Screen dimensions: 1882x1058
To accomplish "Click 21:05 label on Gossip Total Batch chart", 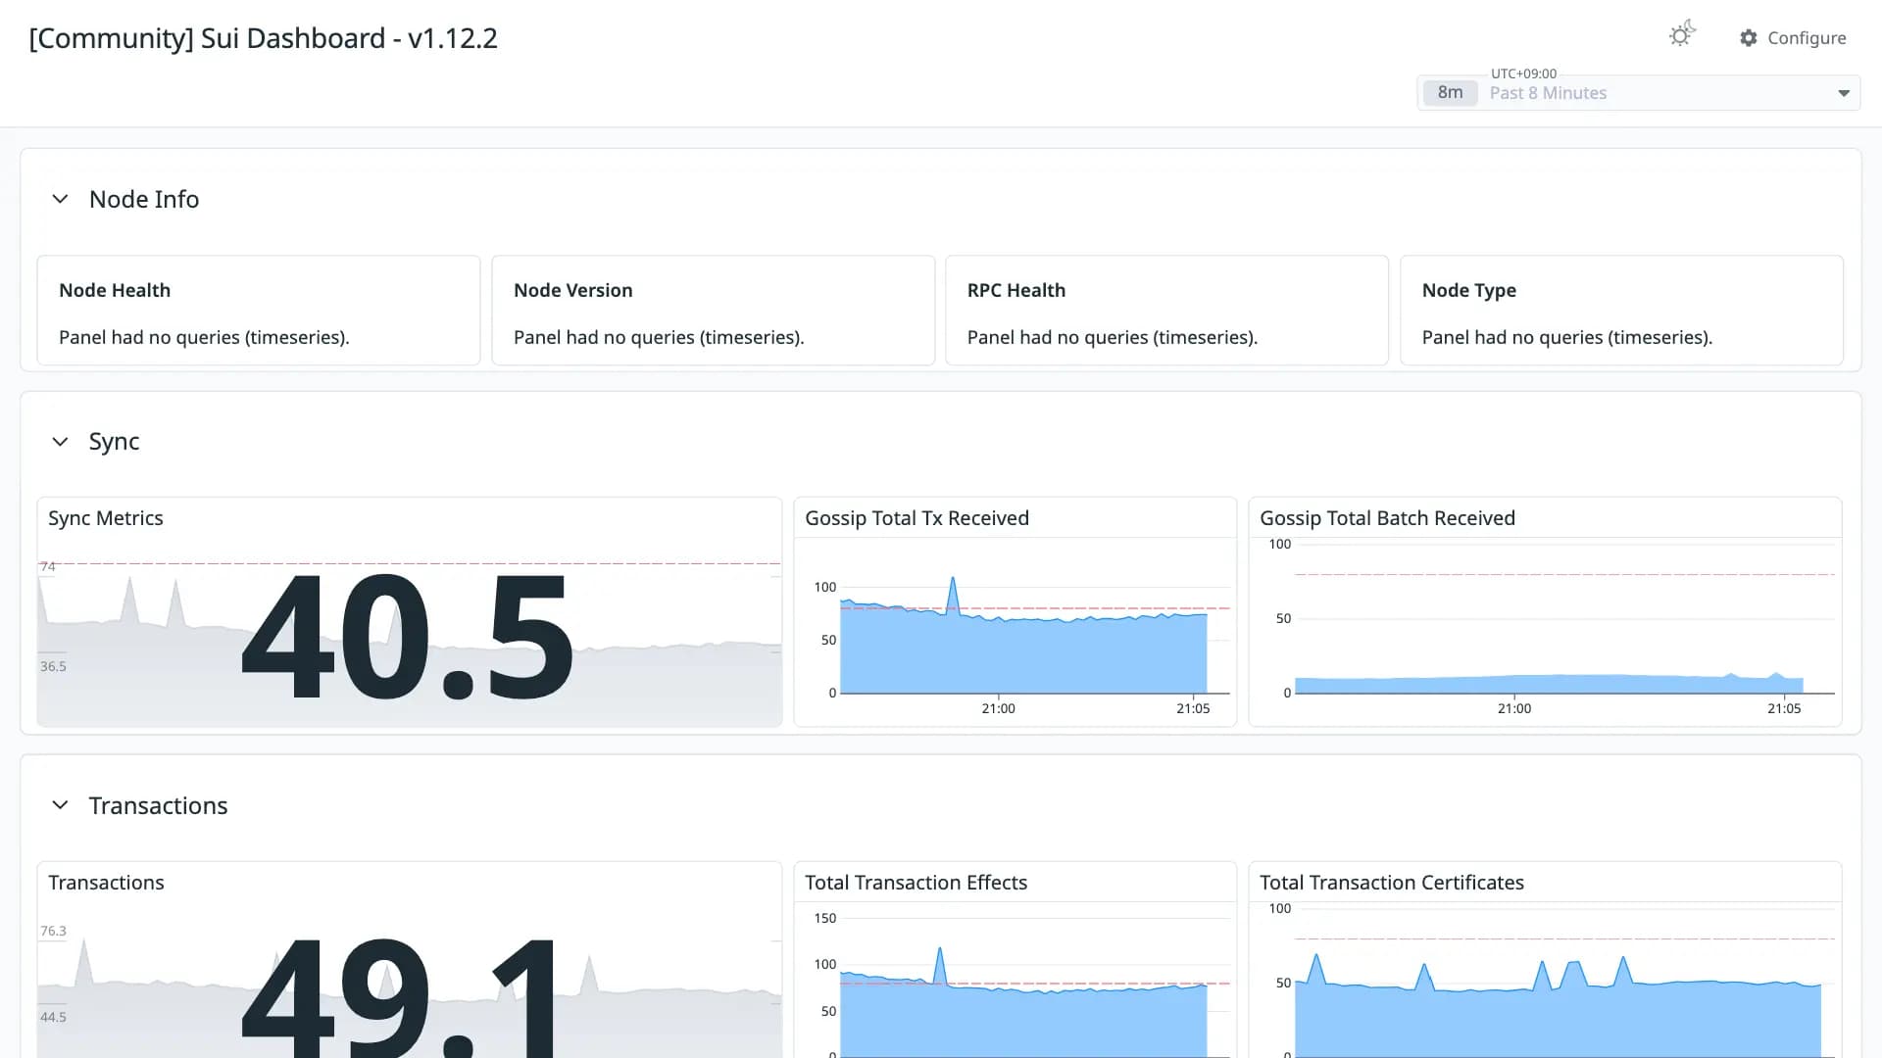I will click(1784, 708).
